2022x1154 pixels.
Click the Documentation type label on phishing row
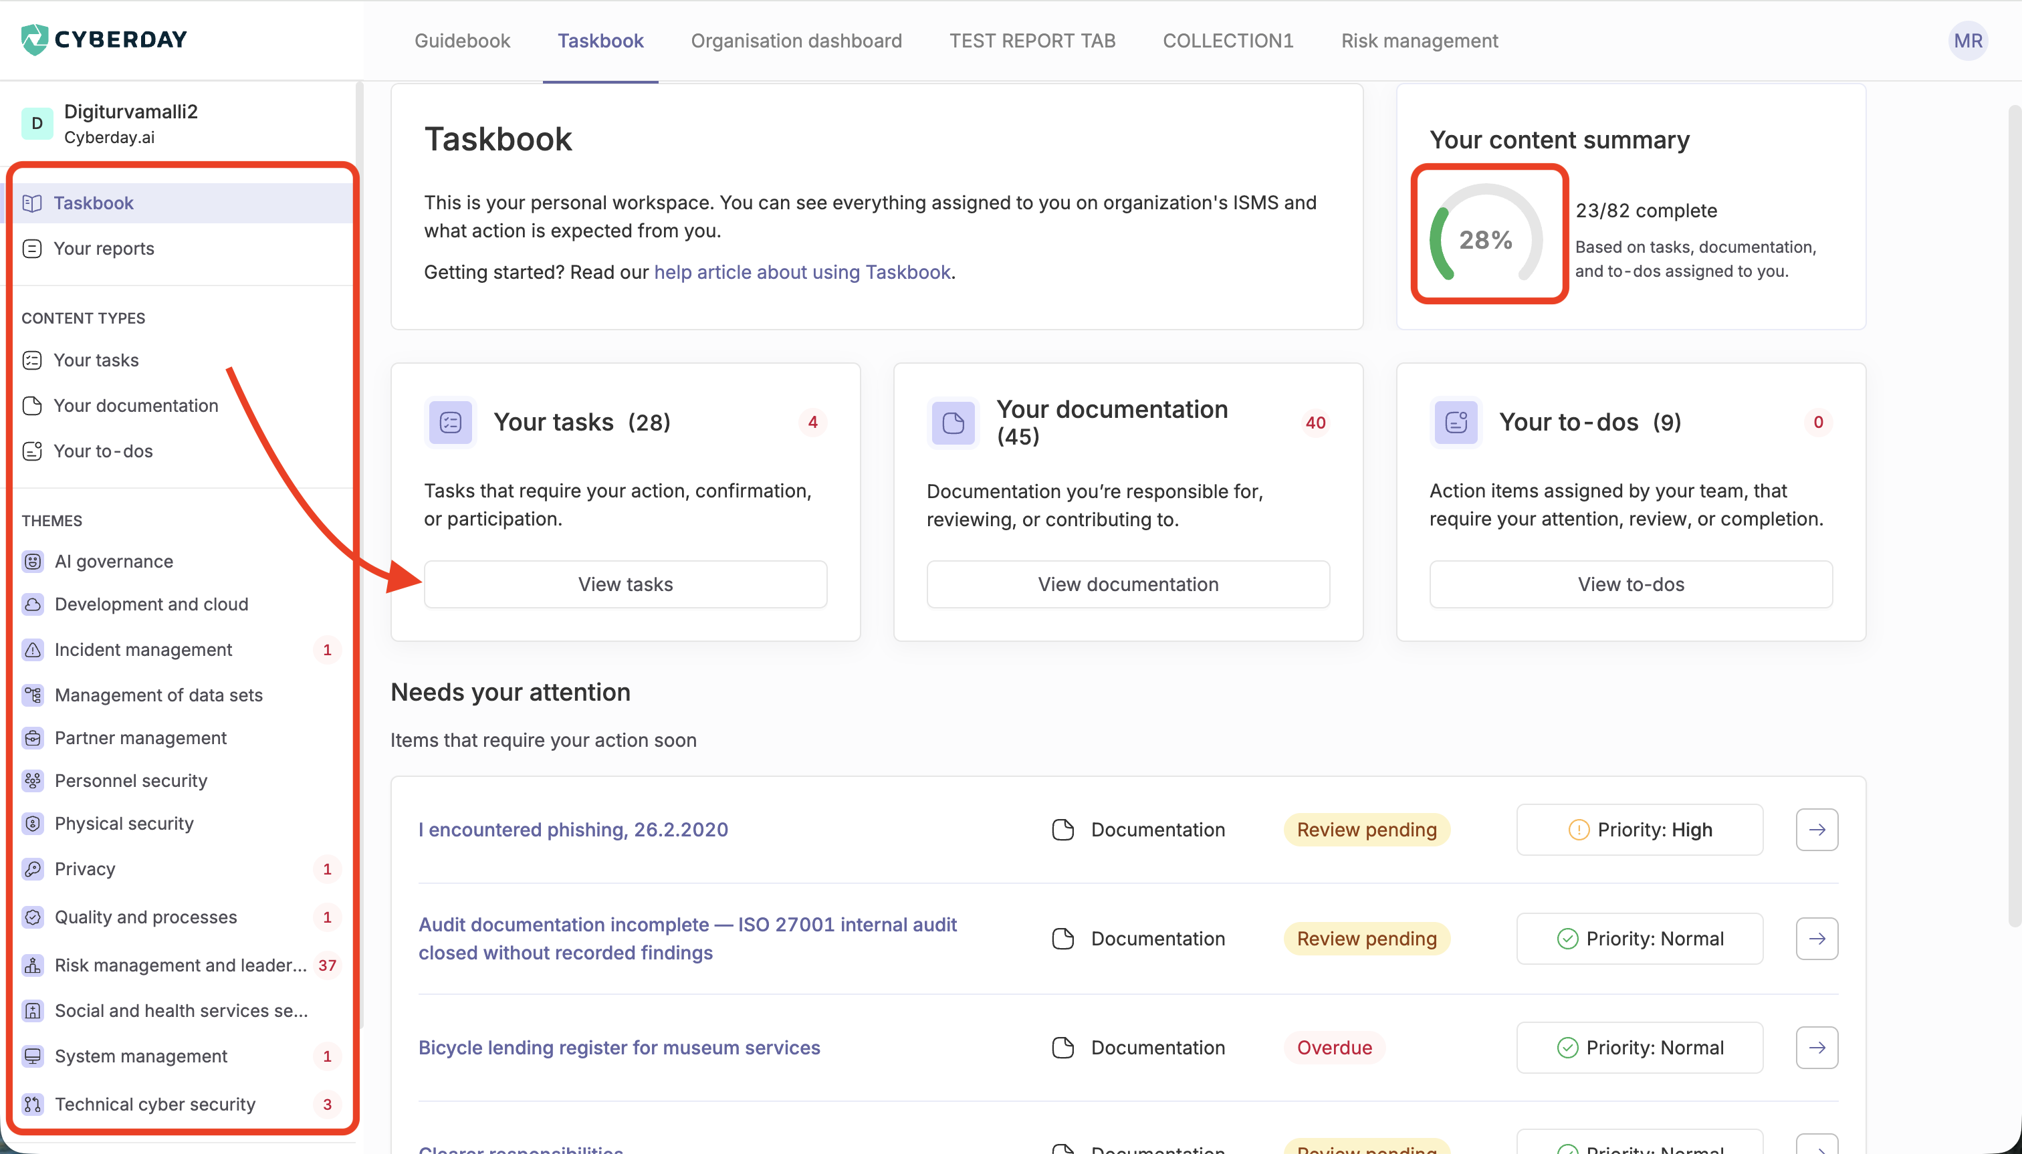click(1157, 829)
